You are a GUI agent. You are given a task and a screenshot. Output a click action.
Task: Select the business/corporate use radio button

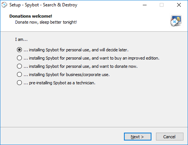19,75
